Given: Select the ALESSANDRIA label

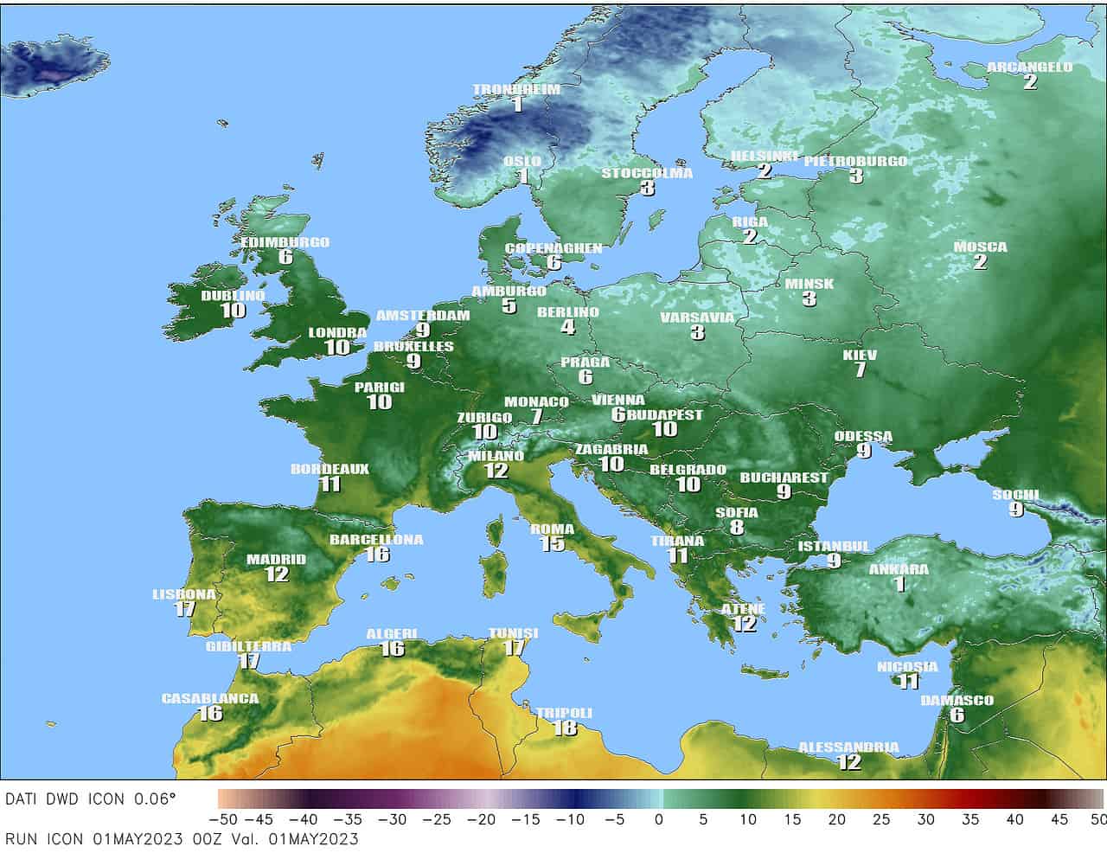Looking at the screenshot, I should [x=848, y=747].
